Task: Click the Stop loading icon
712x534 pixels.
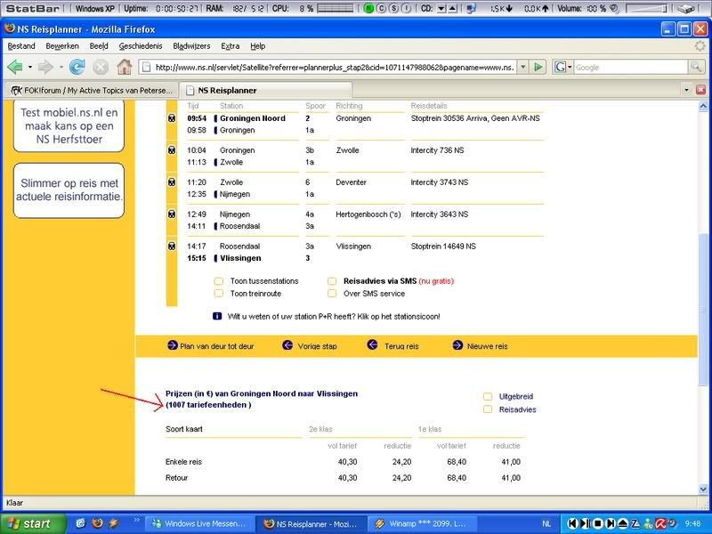Action: coord(101,68)
